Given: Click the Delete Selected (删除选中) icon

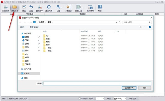Looking at the screenshot, I should coord(40,7).
